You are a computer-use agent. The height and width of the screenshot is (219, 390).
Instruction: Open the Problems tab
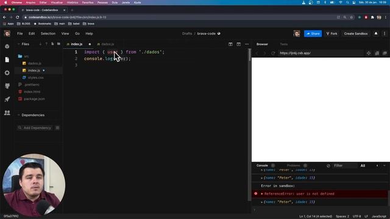(x=294, y=165)
